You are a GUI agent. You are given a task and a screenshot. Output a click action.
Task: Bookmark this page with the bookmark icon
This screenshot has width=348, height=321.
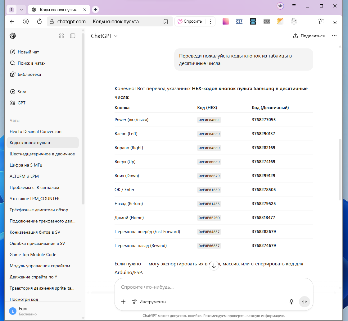tap(166, 21)
